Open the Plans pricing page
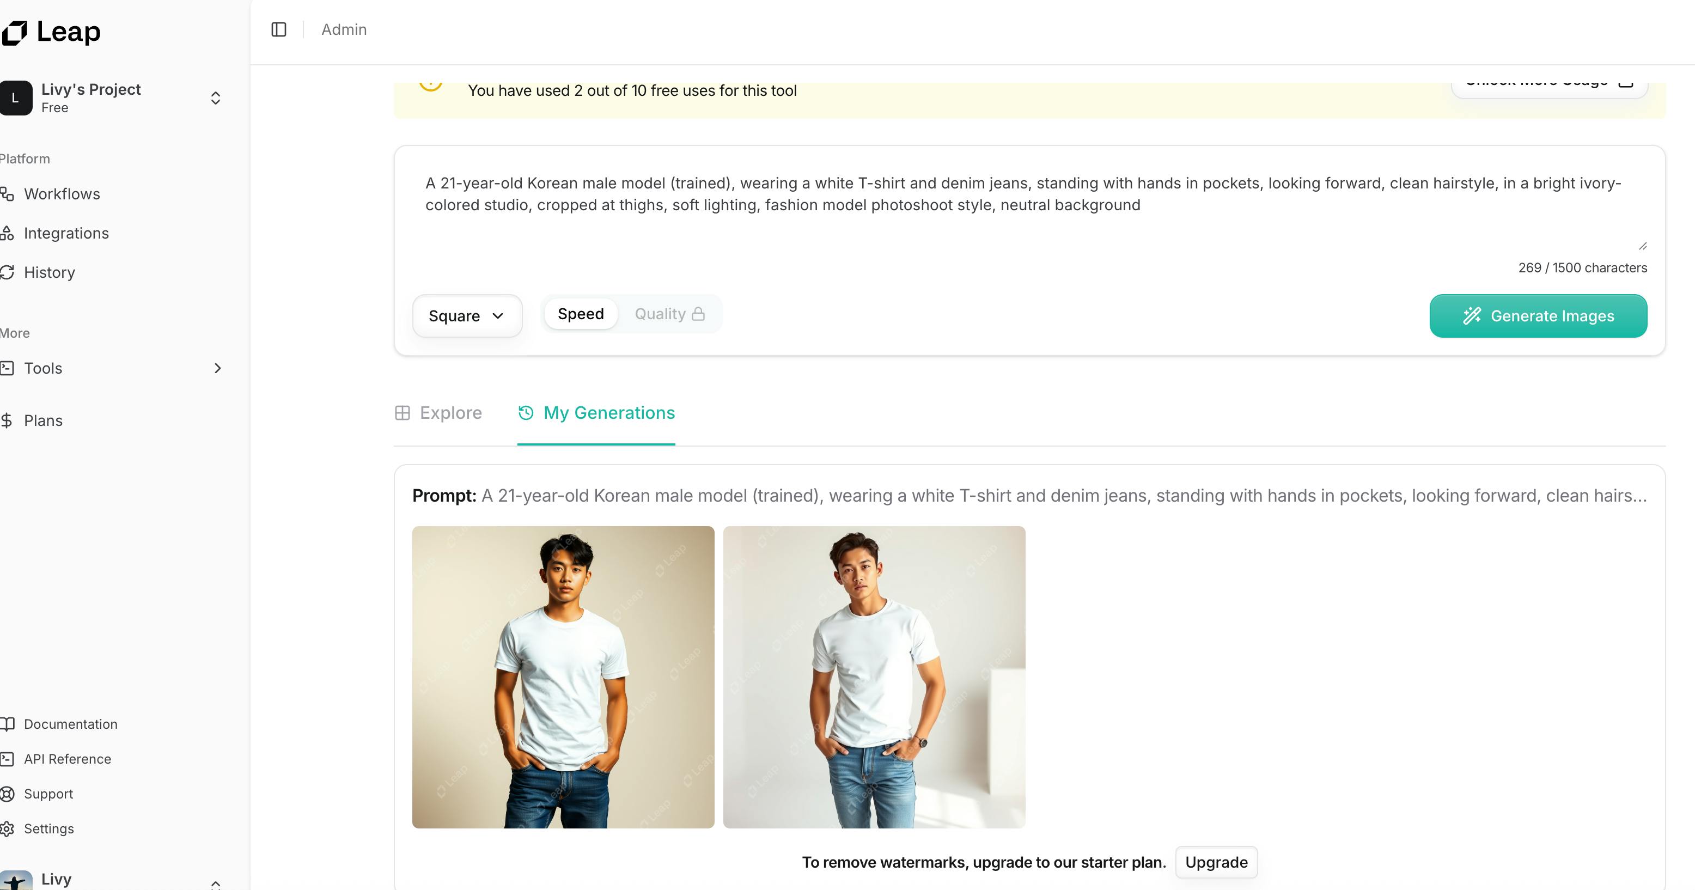1695x890 pixels. (x=43, y=421)
